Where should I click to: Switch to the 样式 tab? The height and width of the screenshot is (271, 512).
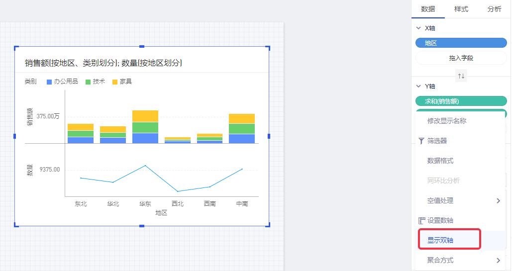pos(461,9)
